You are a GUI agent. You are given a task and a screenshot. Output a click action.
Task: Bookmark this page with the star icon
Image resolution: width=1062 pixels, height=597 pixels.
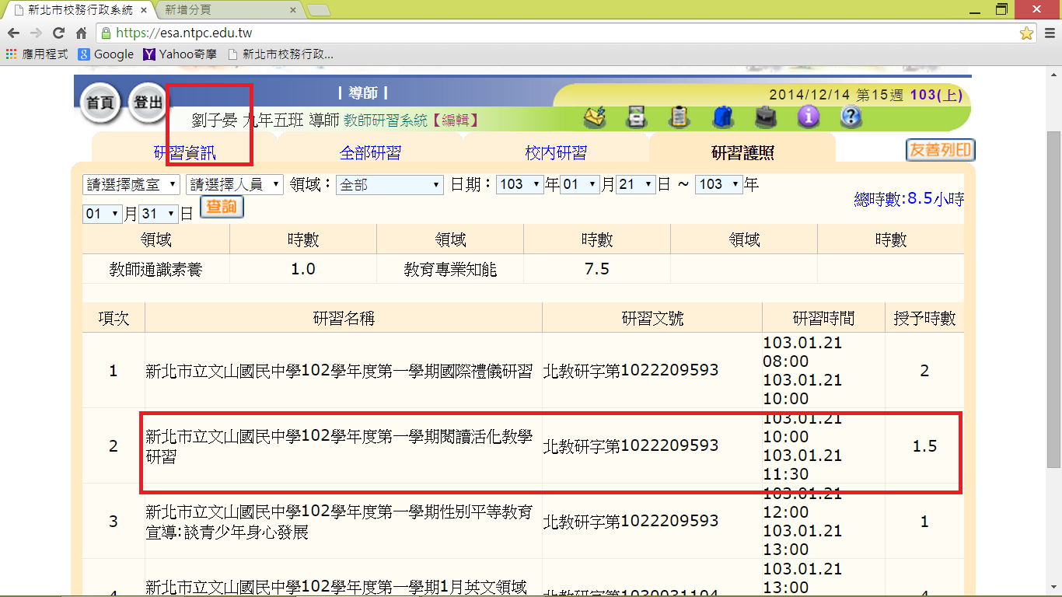tap(1026, 33)
